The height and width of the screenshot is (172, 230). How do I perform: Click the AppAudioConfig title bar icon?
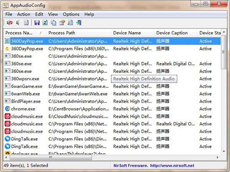tap(6, 5)
